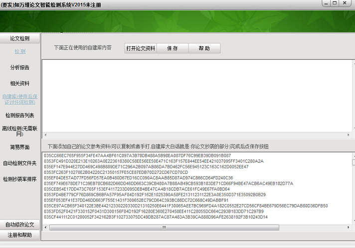Click lower text area's left scroll arrow
Screen dimensions: 355x248
[x=45, y=227]
